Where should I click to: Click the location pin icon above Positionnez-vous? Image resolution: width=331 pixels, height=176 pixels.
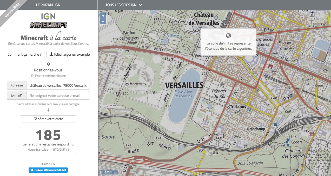pos(48,64)
